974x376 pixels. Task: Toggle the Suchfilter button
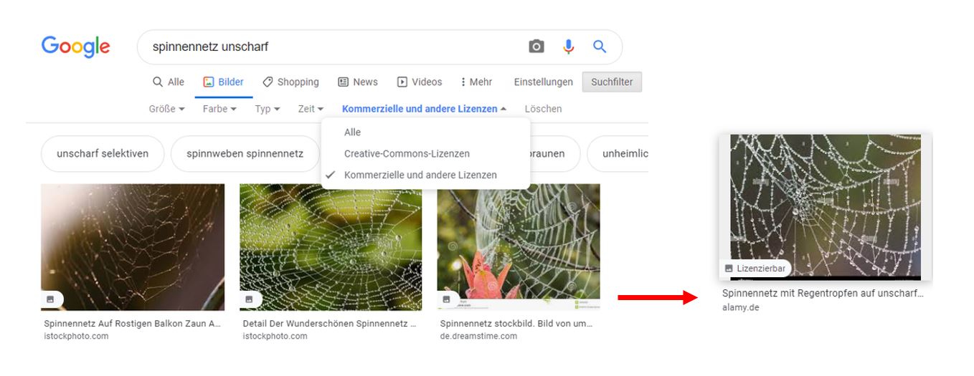point(612,82)
